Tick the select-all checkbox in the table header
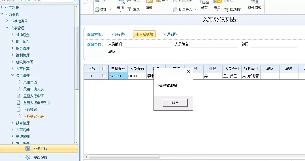Image resolution: width=305 pixels, height=161 pixels. 104,68
